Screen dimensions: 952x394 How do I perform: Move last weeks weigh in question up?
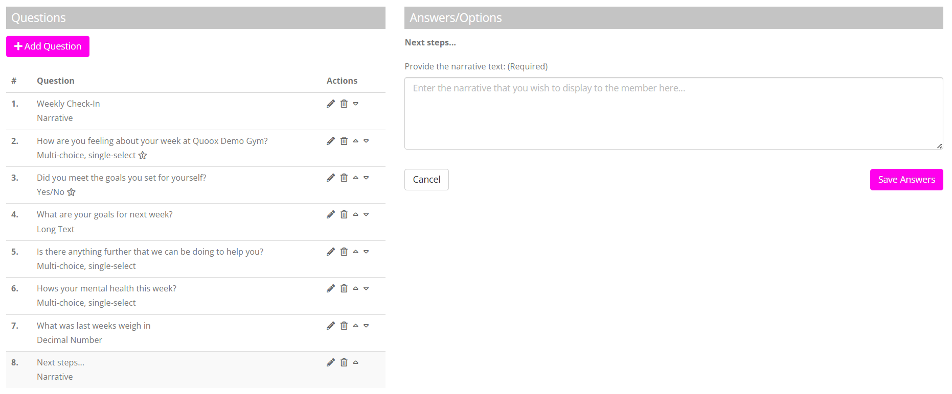[356, 326]
